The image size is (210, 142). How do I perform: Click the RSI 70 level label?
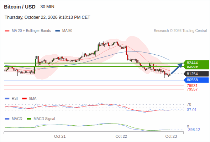(189, 104)
